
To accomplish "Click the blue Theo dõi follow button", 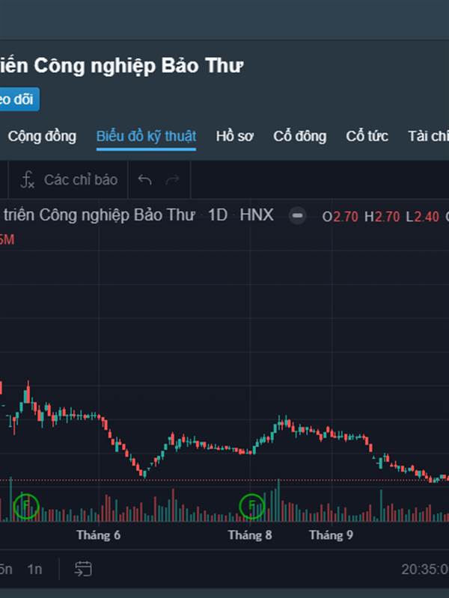I will pyautogui.click(x=20, y=99).
